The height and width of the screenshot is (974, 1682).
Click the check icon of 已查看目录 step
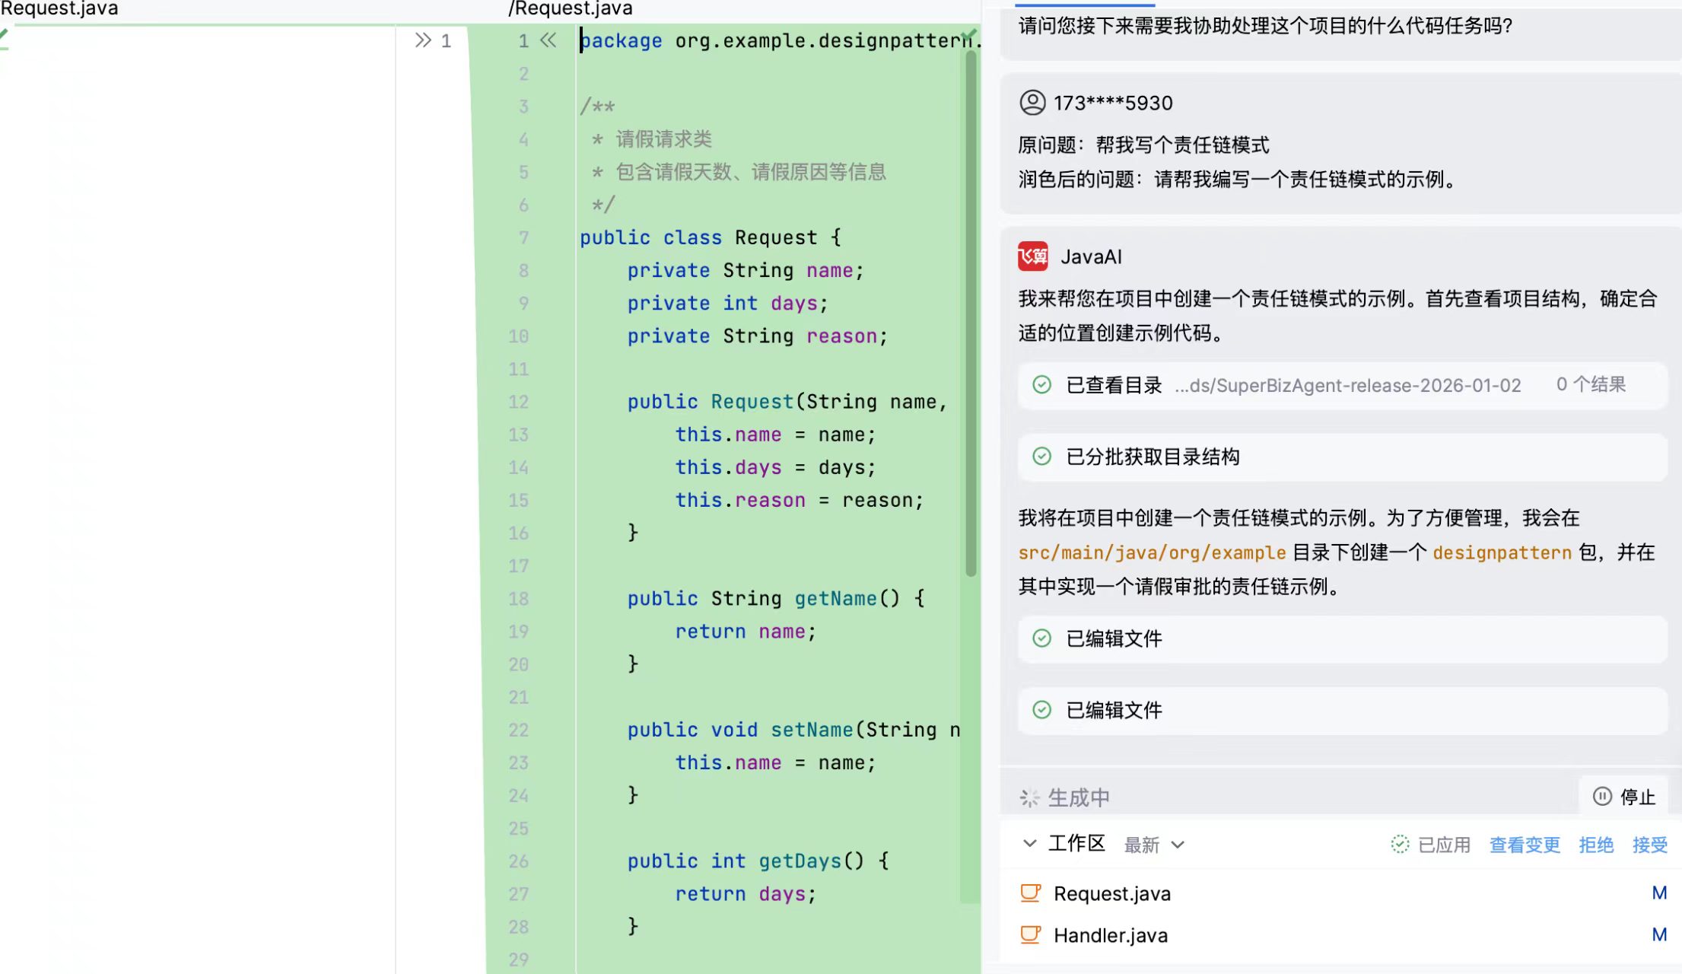click(1041, 385)
